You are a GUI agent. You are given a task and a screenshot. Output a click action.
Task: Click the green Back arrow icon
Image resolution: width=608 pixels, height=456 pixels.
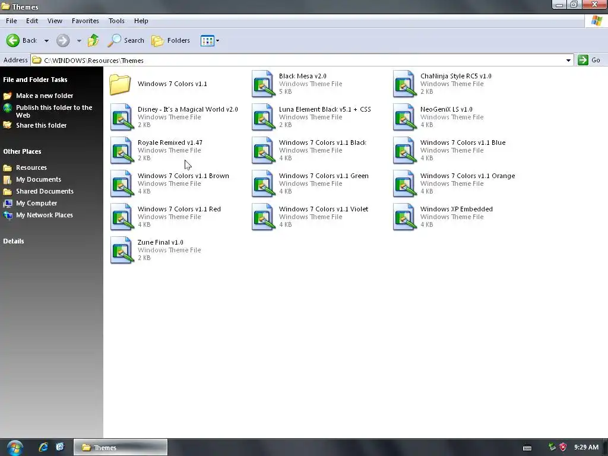click(x=13, y=40)
